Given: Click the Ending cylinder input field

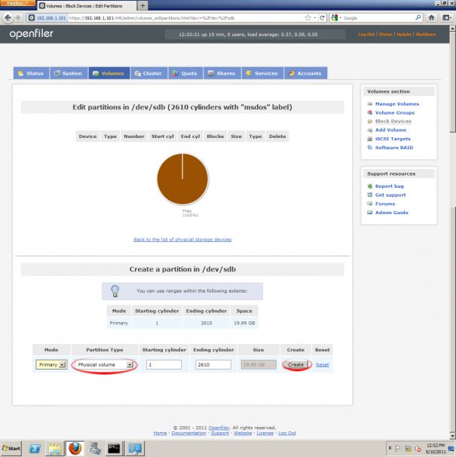Looking at the screenshot, I should (x=213, y=364).
